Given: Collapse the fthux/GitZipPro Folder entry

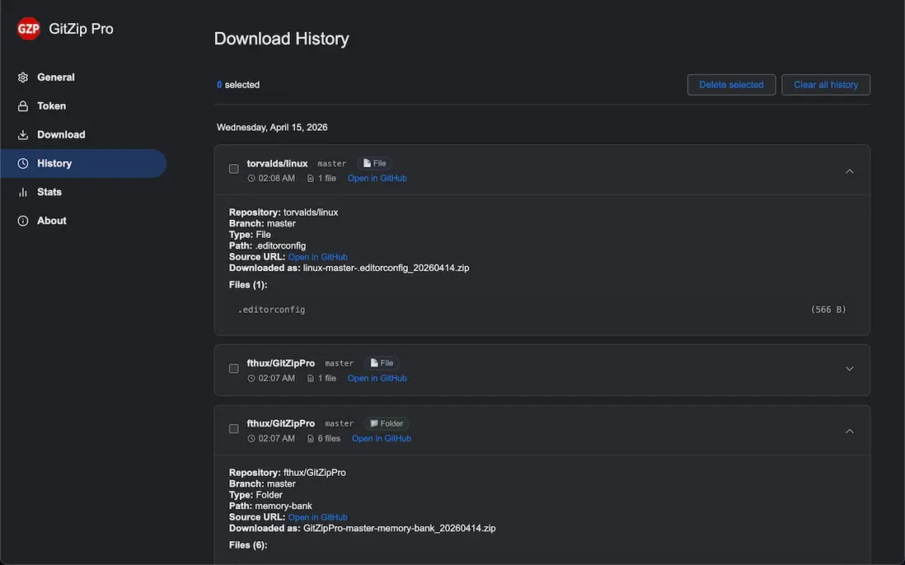Looking at the screenshot, I should (x=849, y=432).
